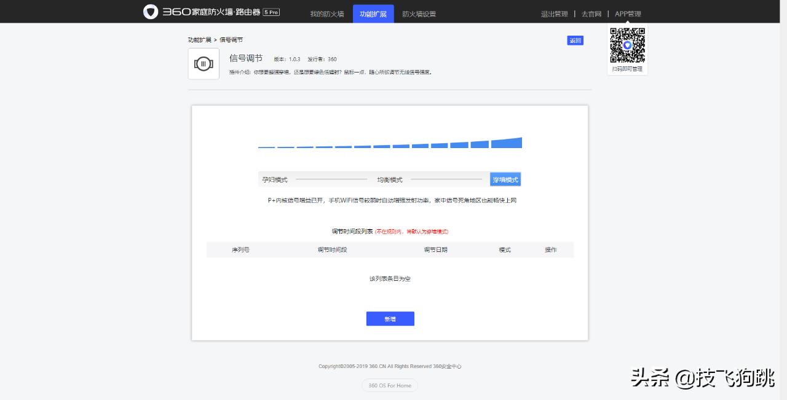Click the mode slider track near 均衡模式

pyautogui.click(x=447, y=179)
